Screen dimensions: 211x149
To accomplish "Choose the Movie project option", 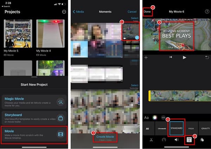I will 34,135.
